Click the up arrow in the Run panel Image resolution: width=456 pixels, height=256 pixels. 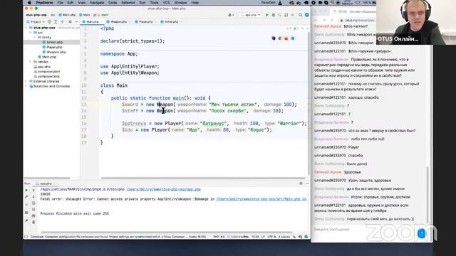[x=33, y=191]
